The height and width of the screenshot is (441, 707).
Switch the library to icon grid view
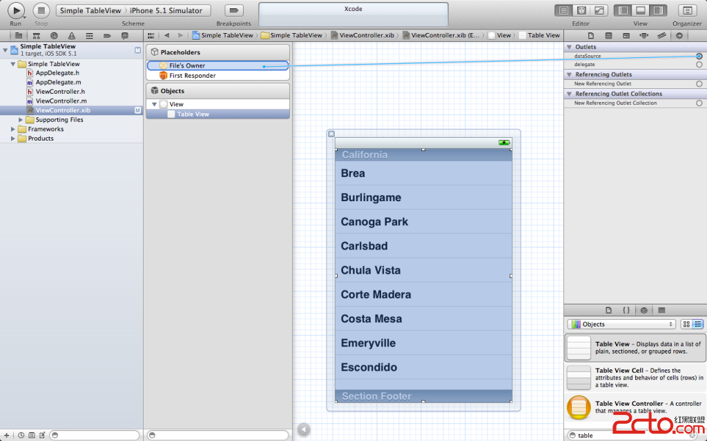(x=686, y=325)
